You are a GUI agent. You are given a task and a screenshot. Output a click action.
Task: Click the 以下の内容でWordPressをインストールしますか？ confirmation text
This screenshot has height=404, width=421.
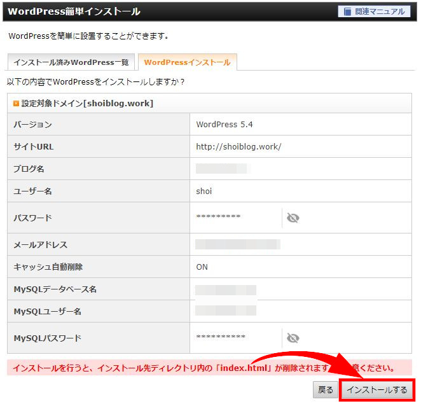96,82
